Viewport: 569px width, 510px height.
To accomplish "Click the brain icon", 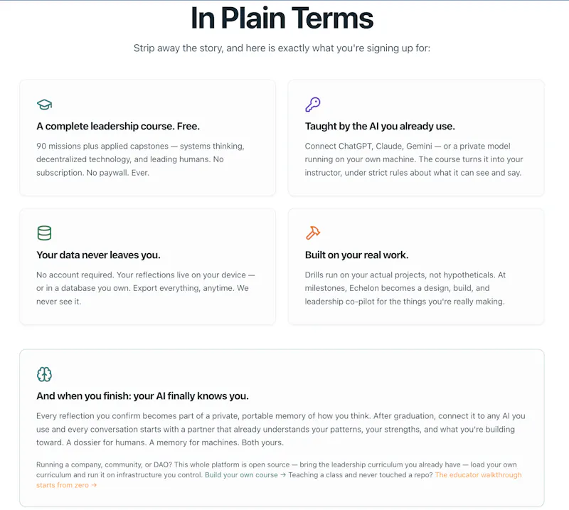I will click(44, 374).
